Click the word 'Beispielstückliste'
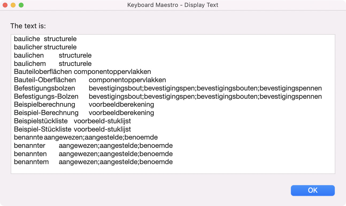 [41, 121]
